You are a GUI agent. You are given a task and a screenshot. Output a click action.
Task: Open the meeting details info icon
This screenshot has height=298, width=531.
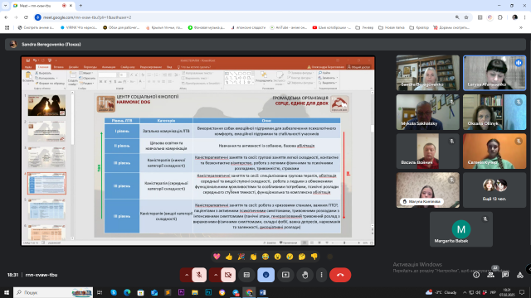[x=476, y=275]
